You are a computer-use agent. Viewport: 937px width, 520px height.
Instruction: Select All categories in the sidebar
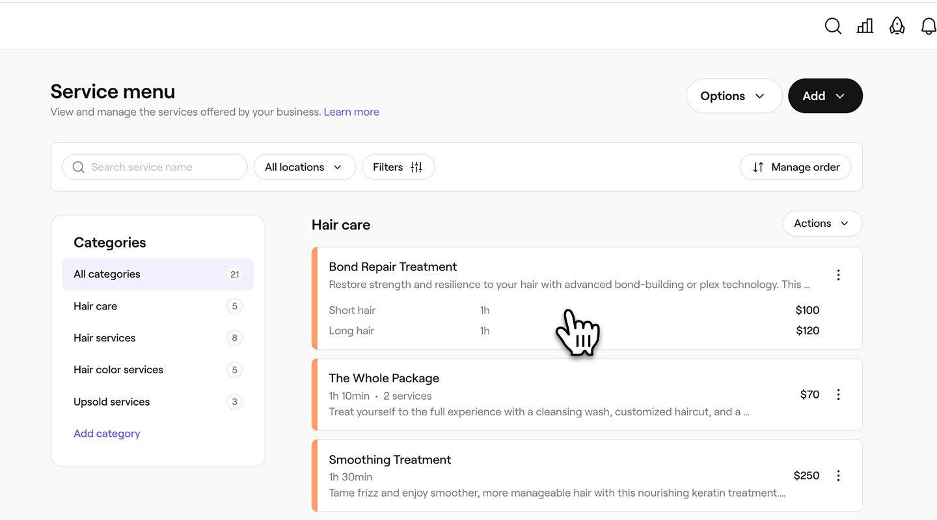(157, 274)
